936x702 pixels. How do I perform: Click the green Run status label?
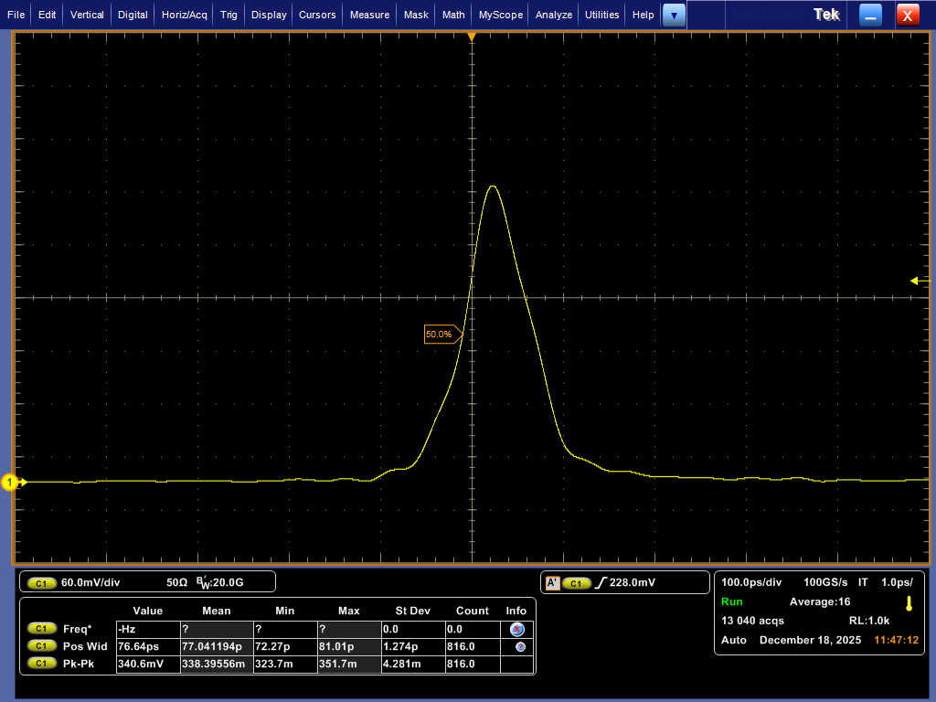pos(732,602)
